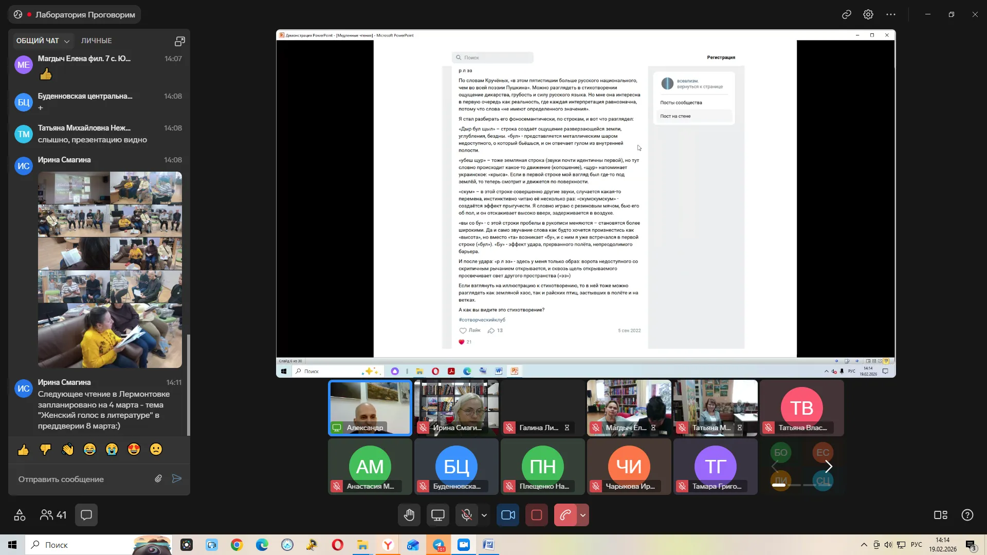Click the thumbs-up emoji in Магдыч's message

pyautogui.click(x=46, y=75)
